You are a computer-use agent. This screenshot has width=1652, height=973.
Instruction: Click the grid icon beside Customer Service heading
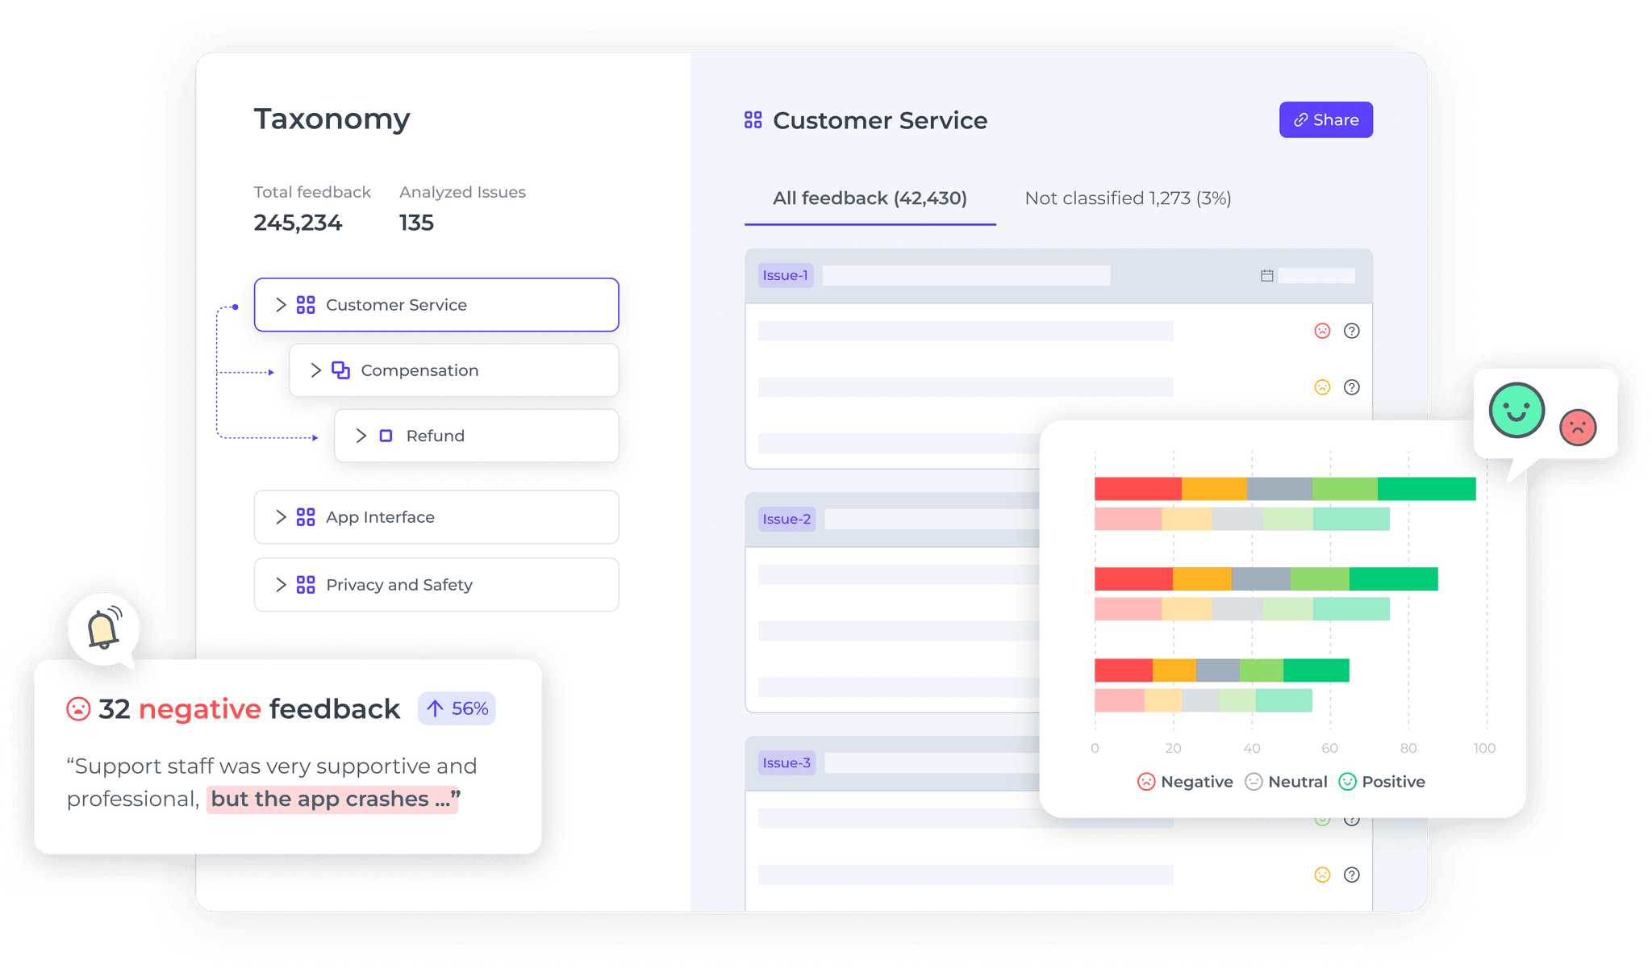pyautogui.click(x=753, y=119)
